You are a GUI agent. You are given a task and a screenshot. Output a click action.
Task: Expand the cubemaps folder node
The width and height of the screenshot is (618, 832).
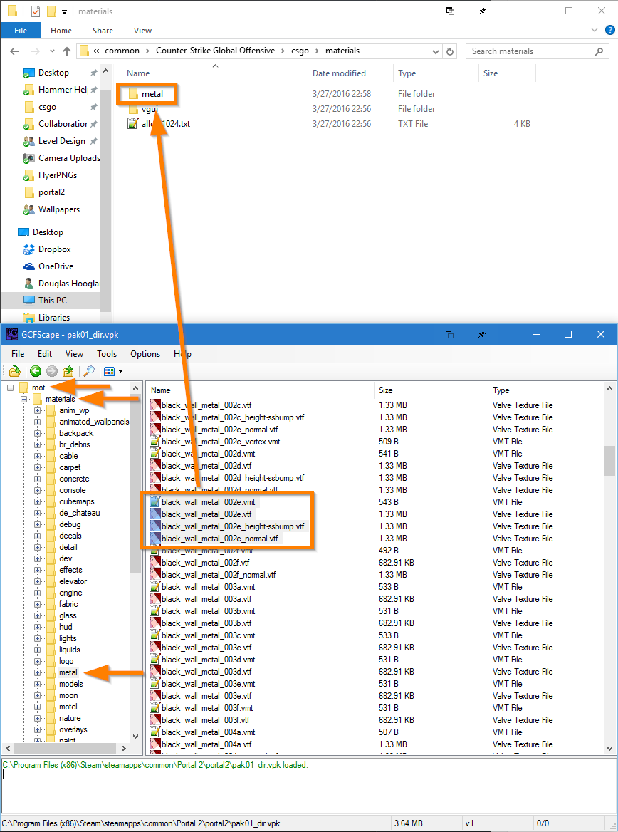click(x=37, y=502)
